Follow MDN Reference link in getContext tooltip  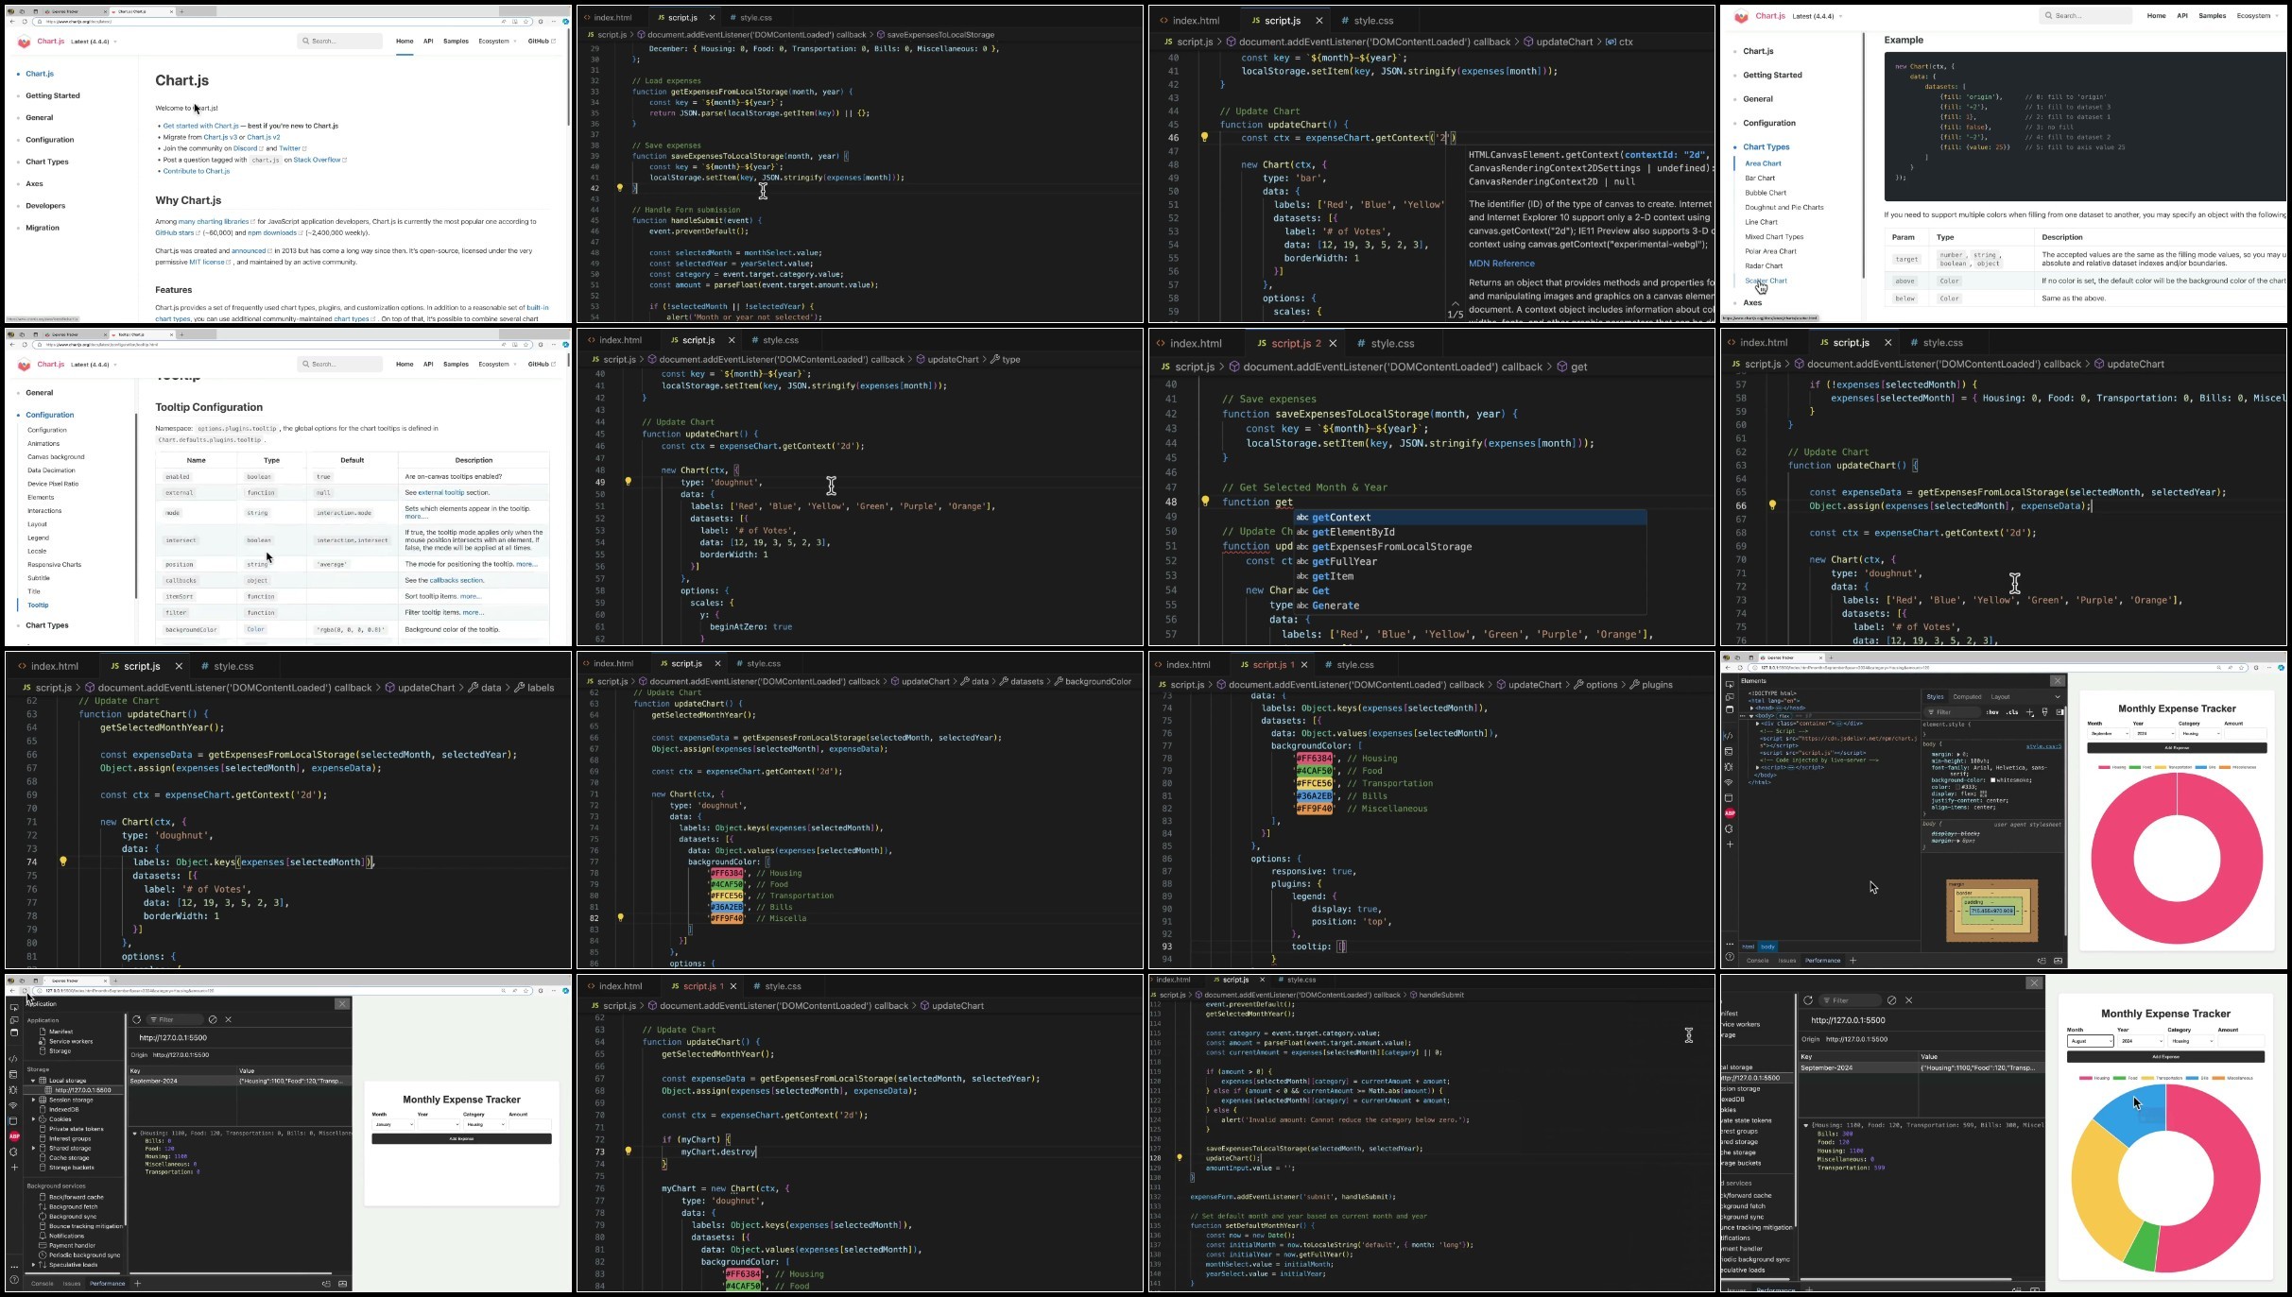1501,264
